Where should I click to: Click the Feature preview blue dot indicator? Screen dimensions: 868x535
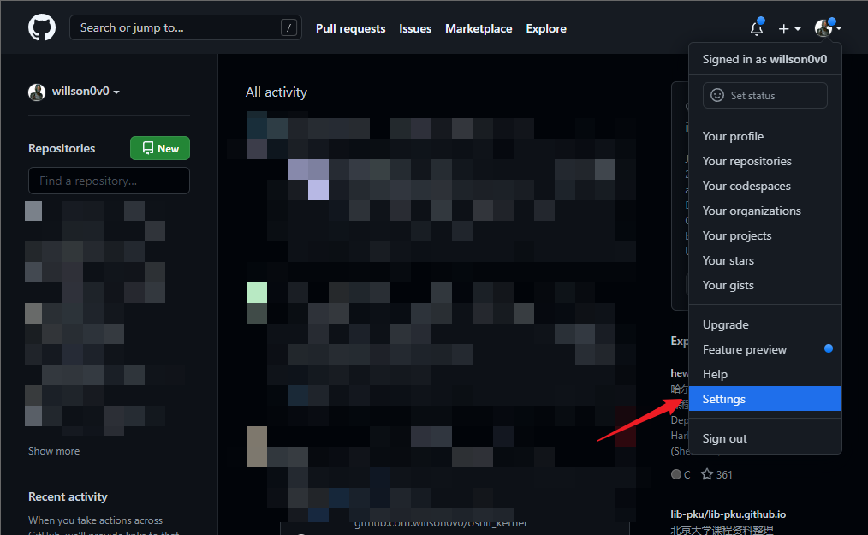(828, 349)
